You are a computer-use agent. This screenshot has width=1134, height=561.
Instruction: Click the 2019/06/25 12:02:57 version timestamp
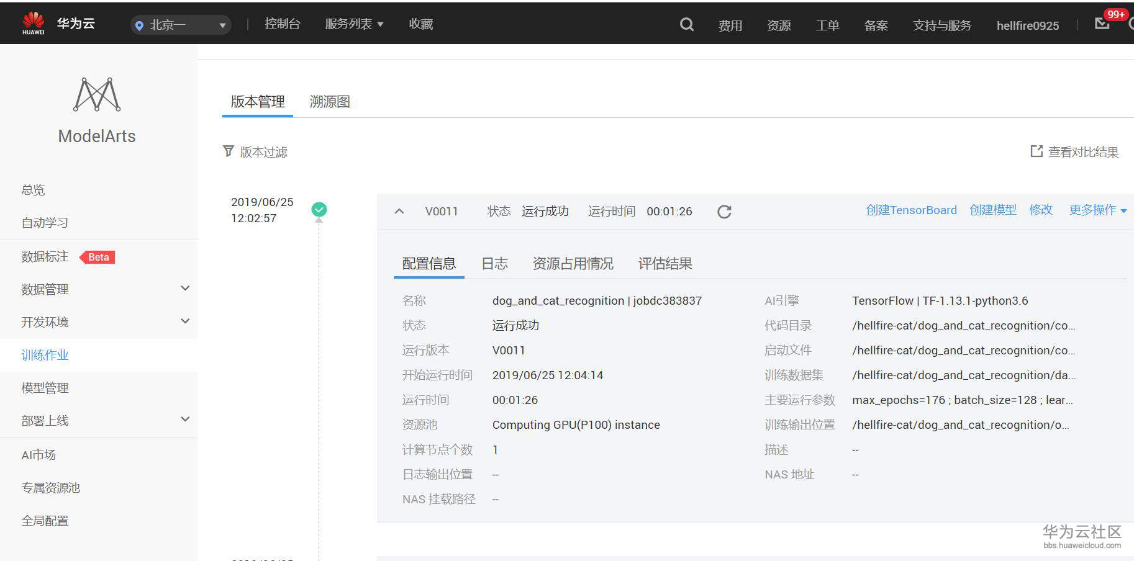coord(262,210)
